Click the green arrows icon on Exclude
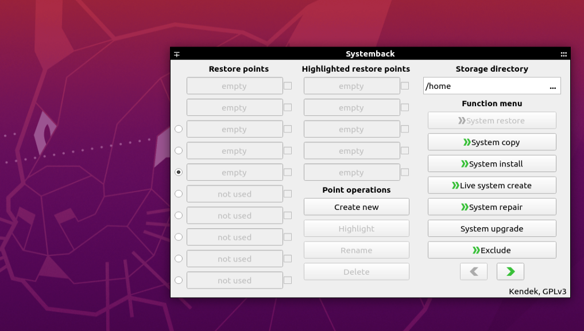Viewport: 584px width, 331px height. click(475, 250)
